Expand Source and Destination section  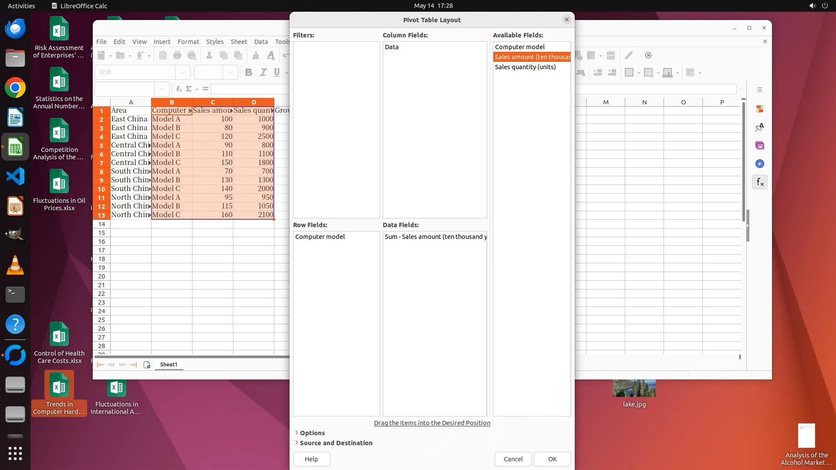click(336, 443)
